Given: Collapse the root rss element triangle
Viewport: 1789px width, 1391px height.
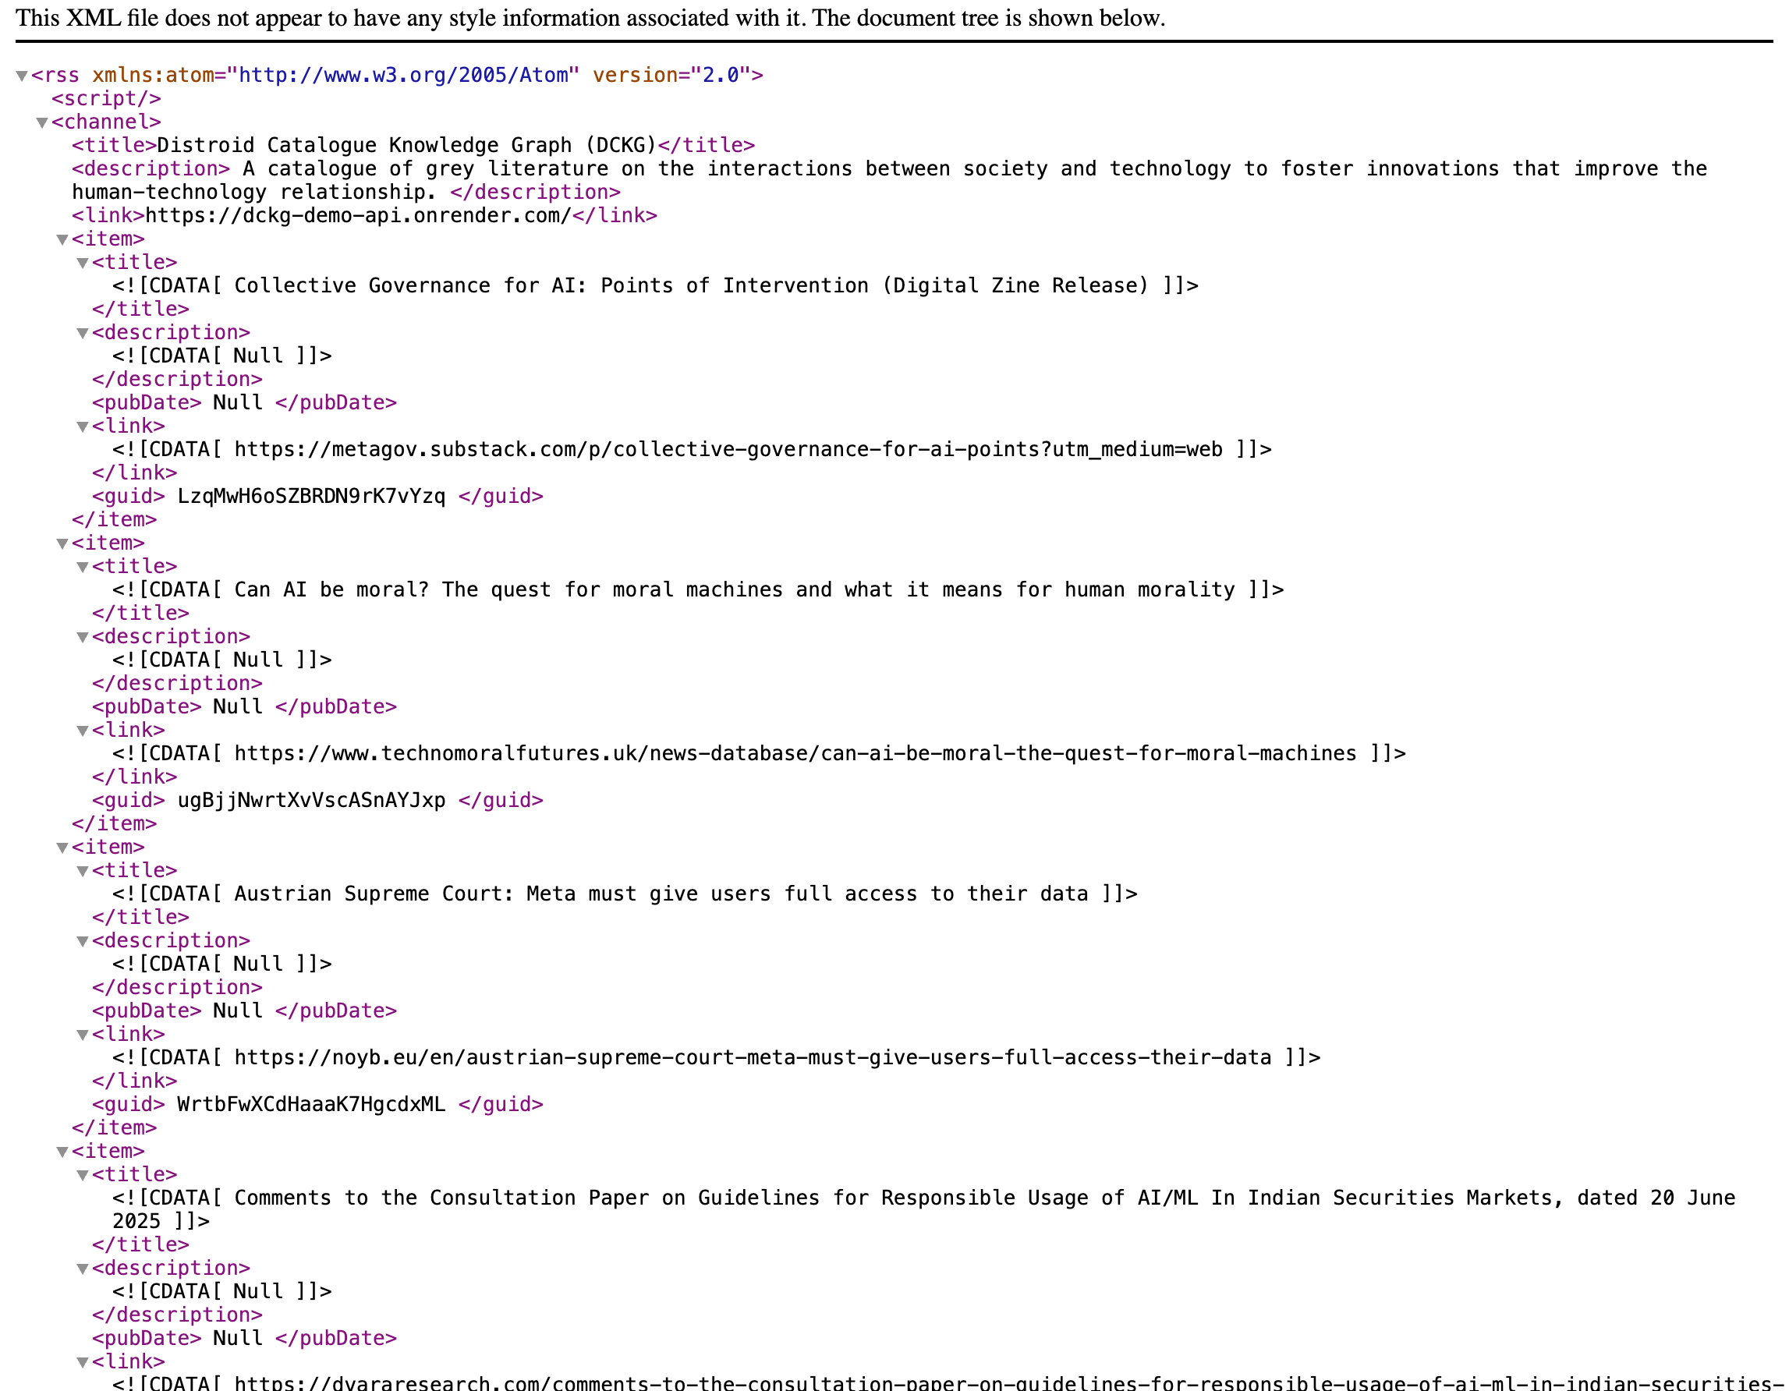Looking at the screenshot, I should pos(21,76).
